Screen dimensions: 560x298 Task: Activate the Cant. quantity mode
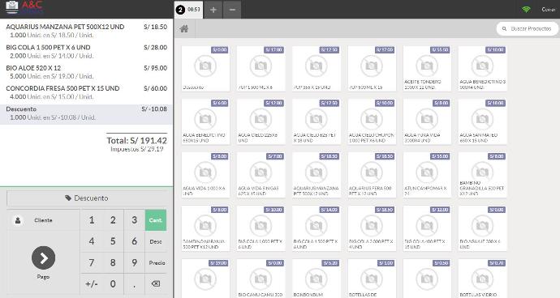click(156, 220)
